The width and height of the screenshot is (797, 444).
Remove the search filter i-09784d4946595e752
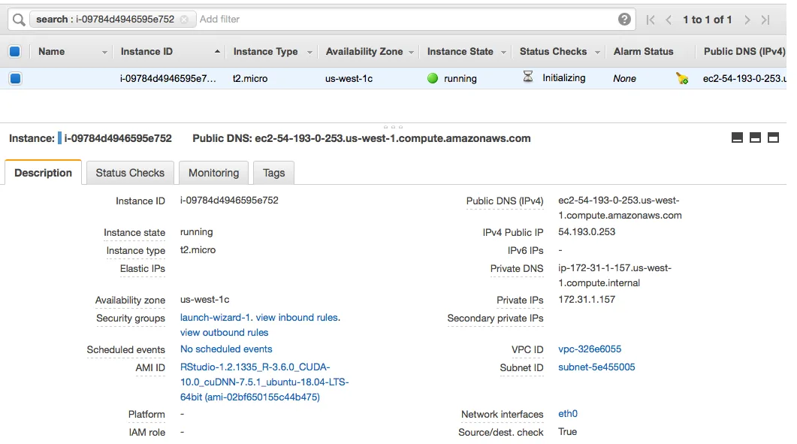pyautogui.click(x=184, y=20)
